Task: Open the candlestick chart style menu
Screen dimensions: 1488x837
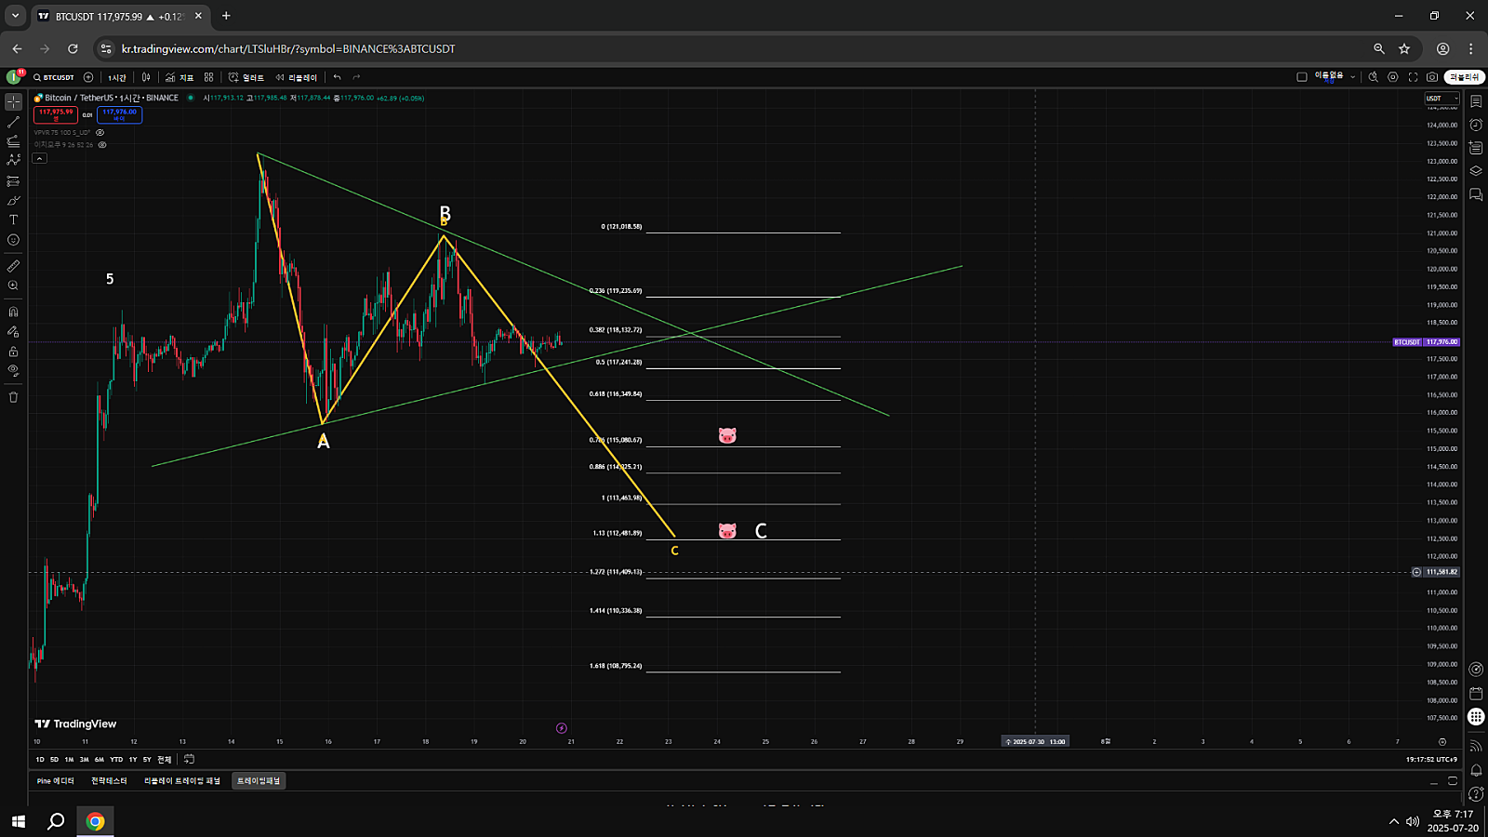Action: 146,77
